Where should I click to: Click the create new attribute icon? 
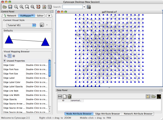tap(65, 97)
